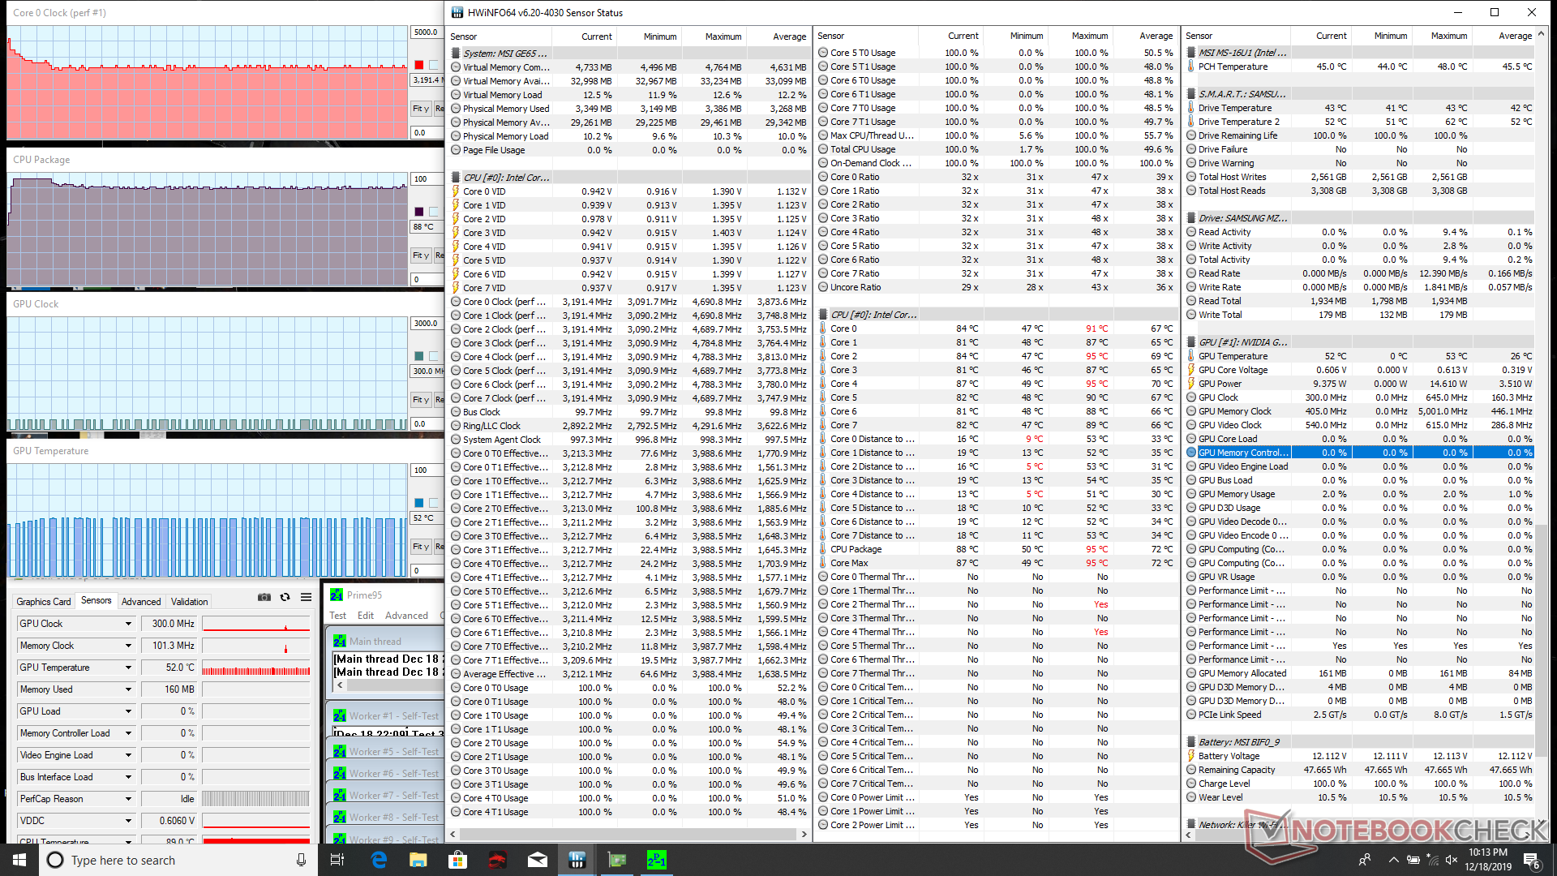Viewport: 1557px width, 876px height.
Task: Click the volume icon in system tray
Action: [x=1451, y=860]
